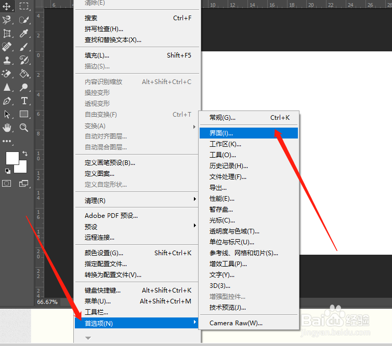Open 查找和替换文本(X)...

pos(137,40)
